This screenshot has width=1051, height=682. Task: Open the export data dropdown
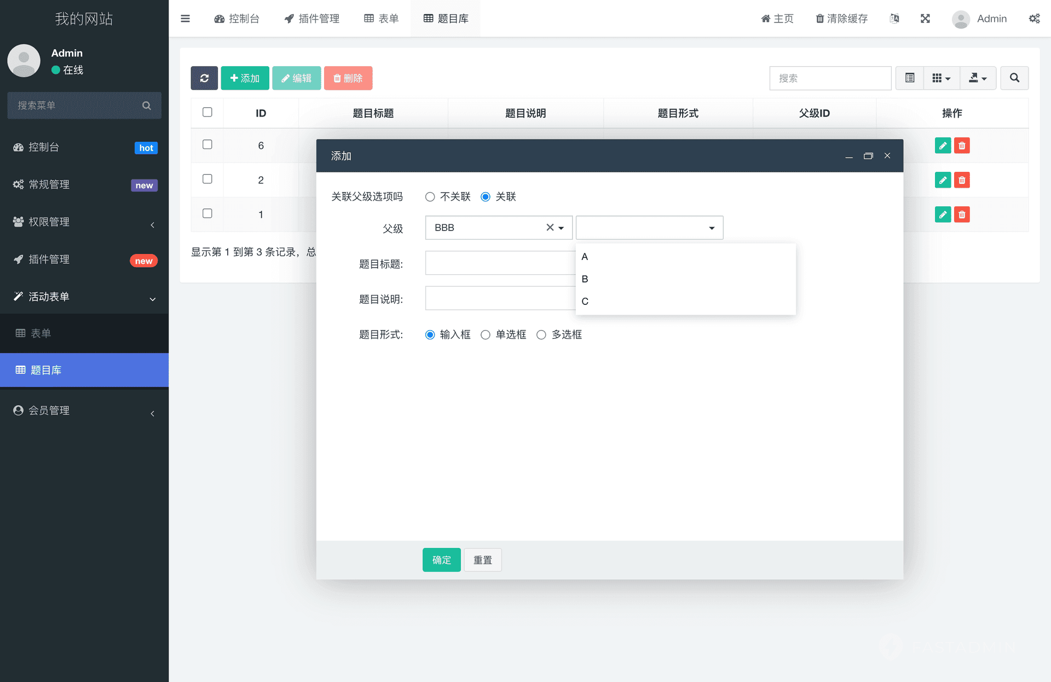pos(978,78)
